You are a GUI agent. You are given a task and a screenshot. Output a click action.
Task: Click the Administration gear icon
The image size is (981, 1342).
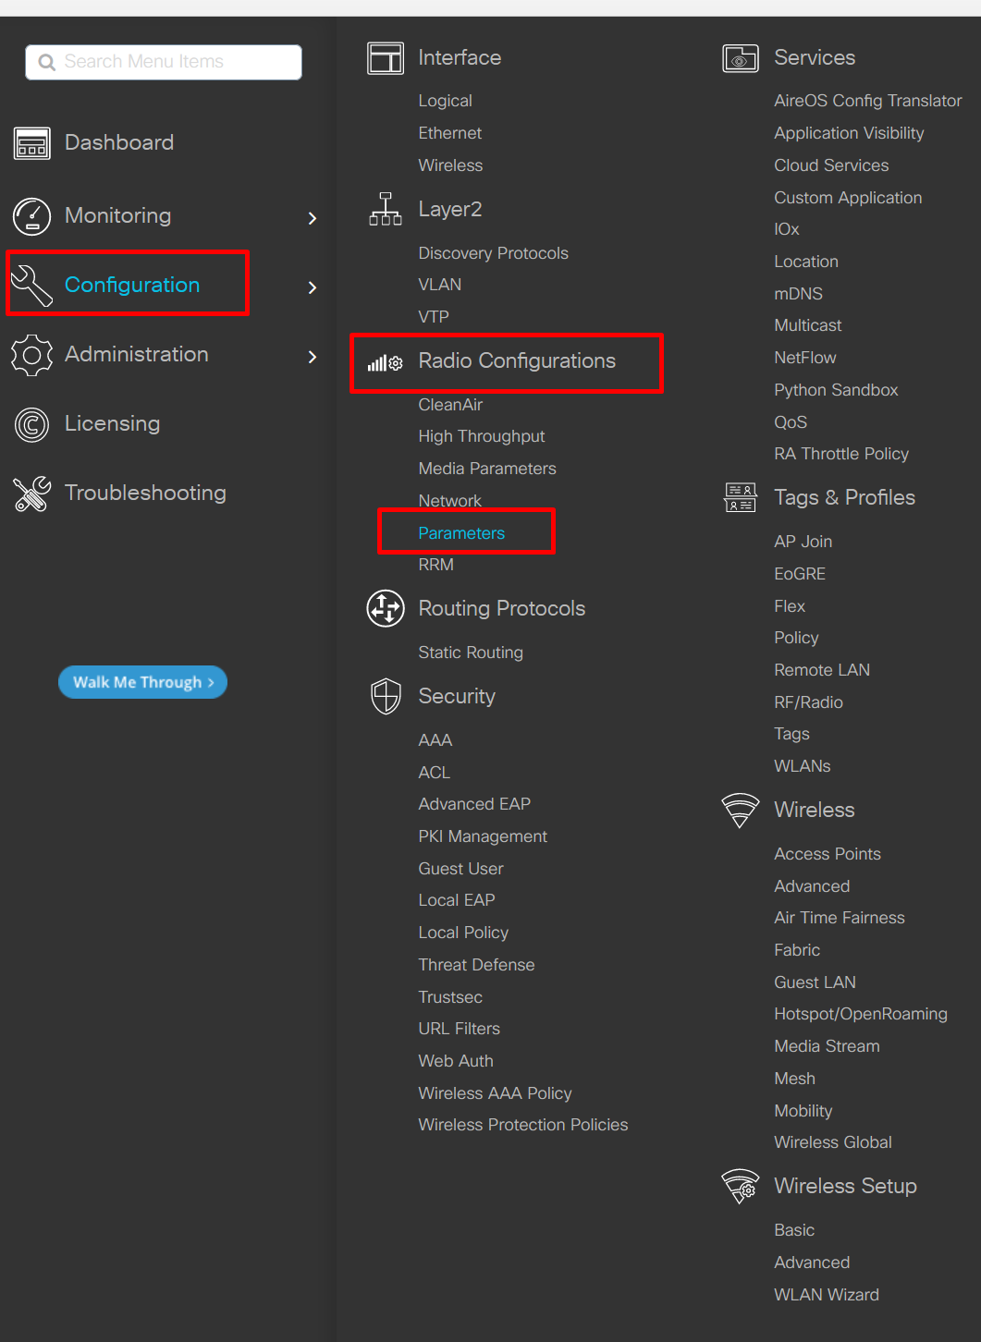click(x=31, y=355)
